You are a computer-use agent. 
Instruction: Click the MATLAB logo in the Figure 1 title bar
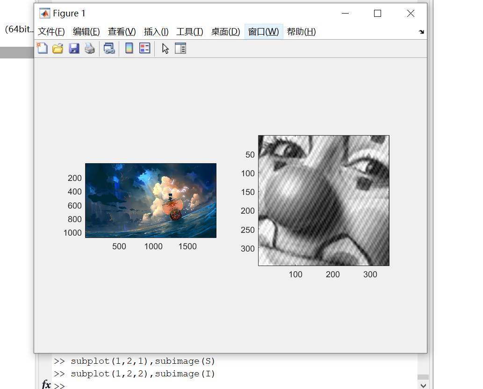click(45, 13)
